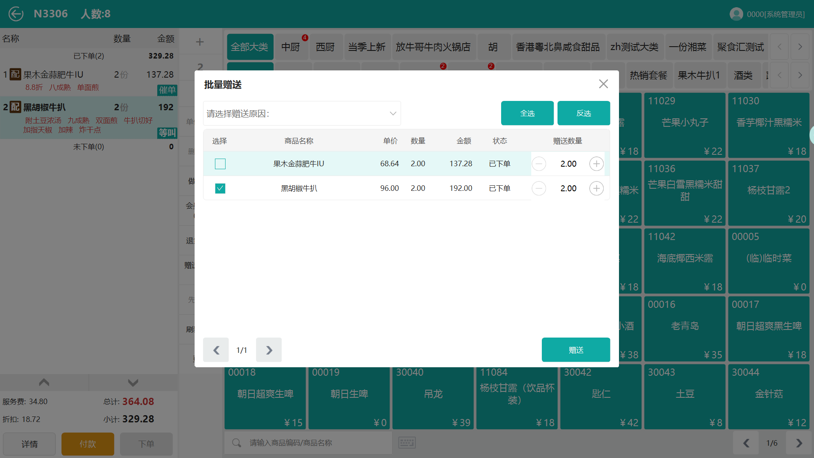Add 朝日超爽生啤 item

[265, 397]
